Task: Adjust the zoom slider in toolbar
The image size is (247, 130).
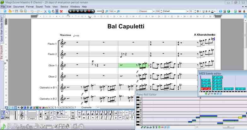Action: point(100,11)
